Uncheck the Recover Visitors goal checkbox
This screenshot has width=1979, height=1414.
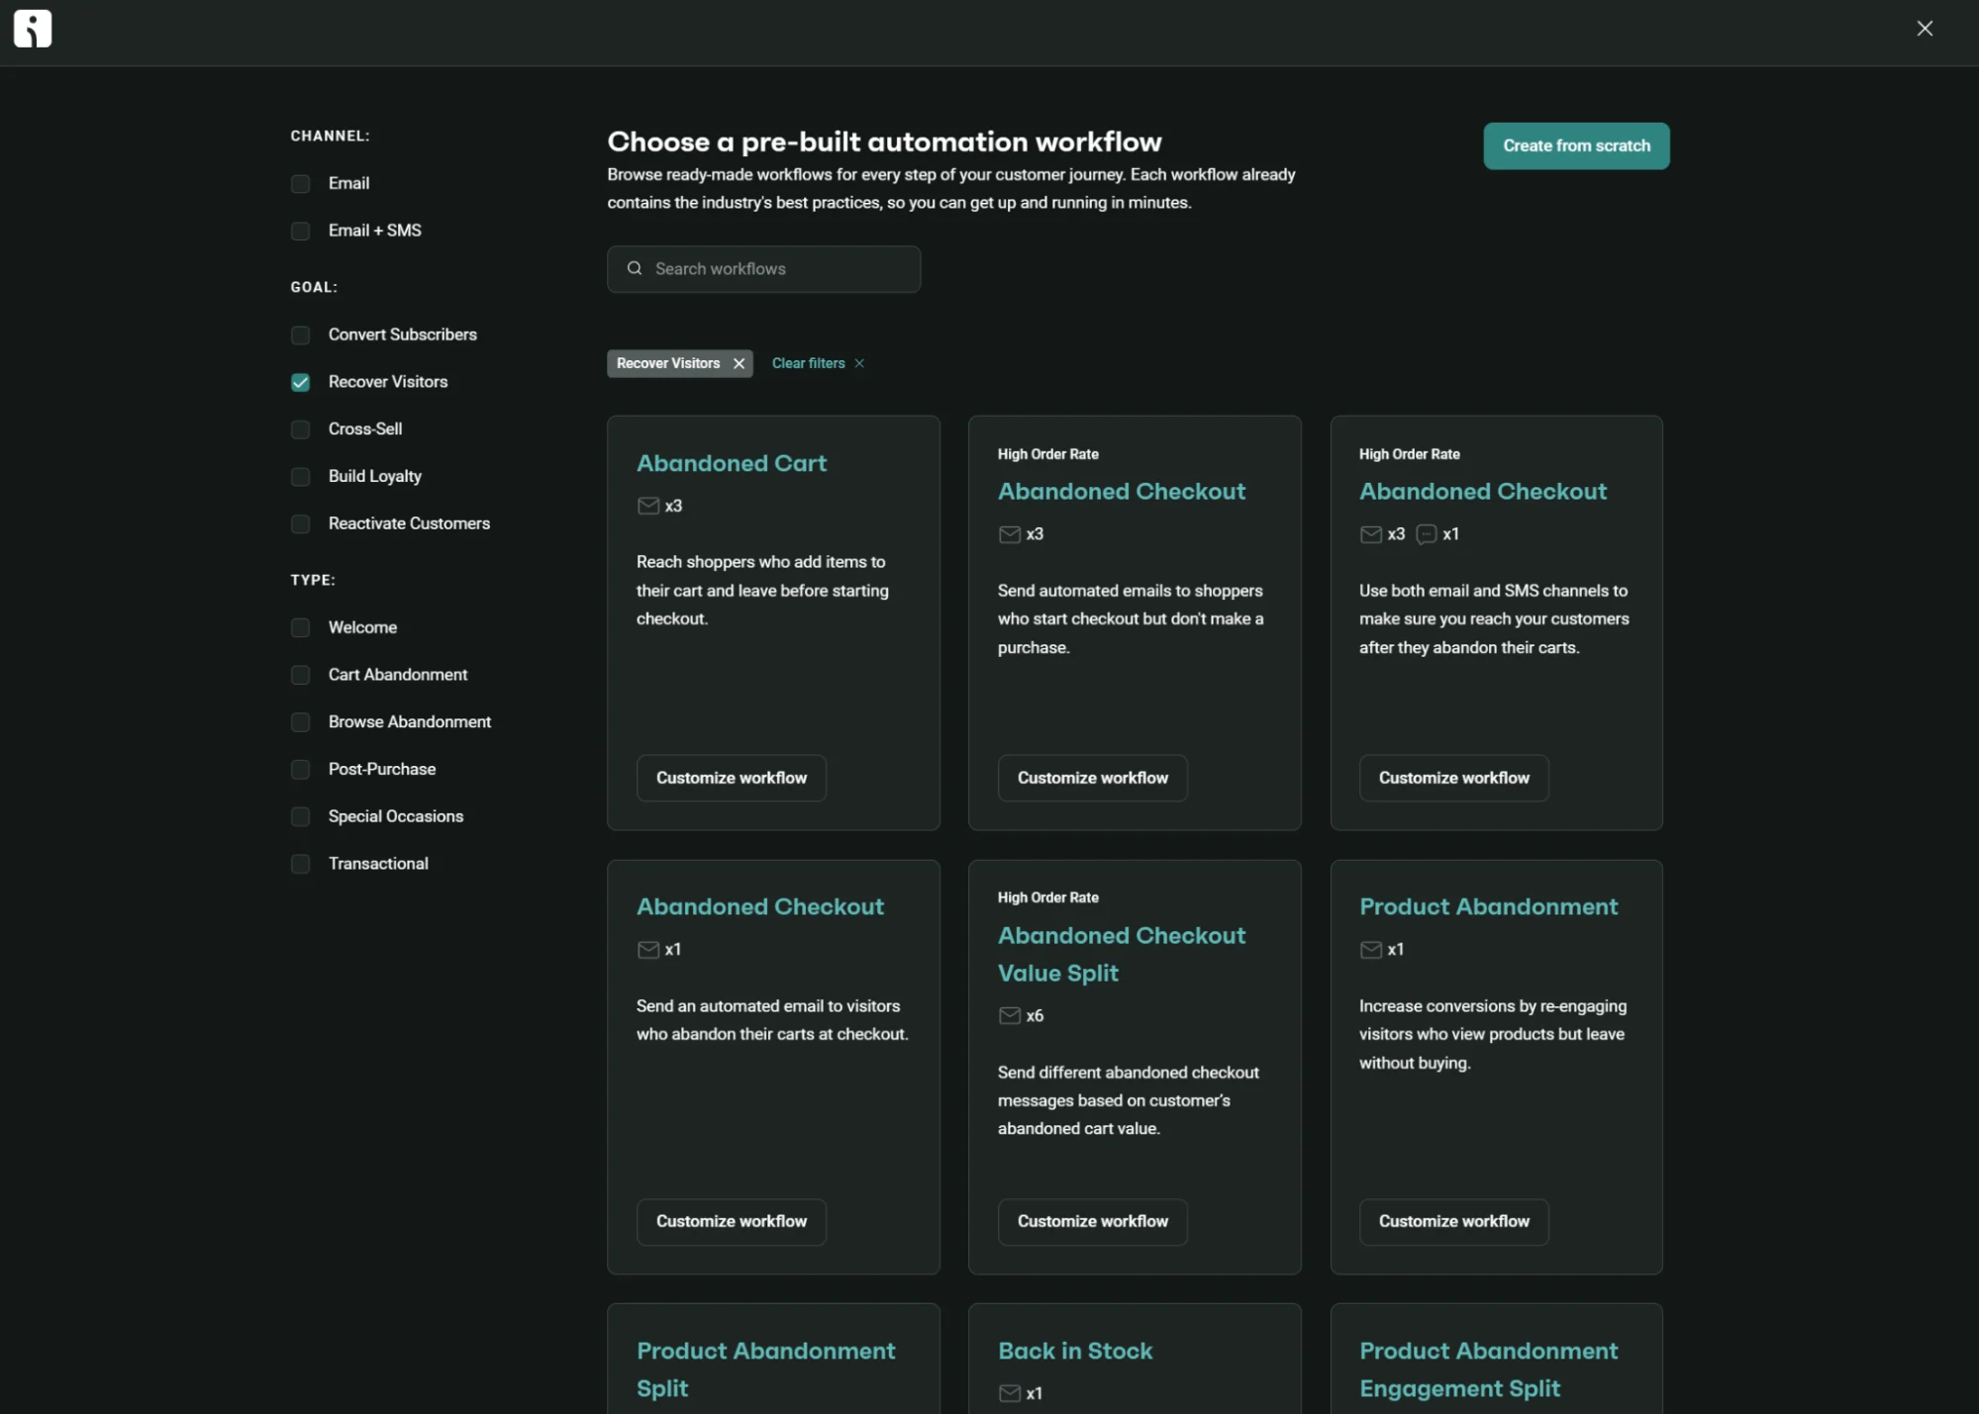coord(301,383)
